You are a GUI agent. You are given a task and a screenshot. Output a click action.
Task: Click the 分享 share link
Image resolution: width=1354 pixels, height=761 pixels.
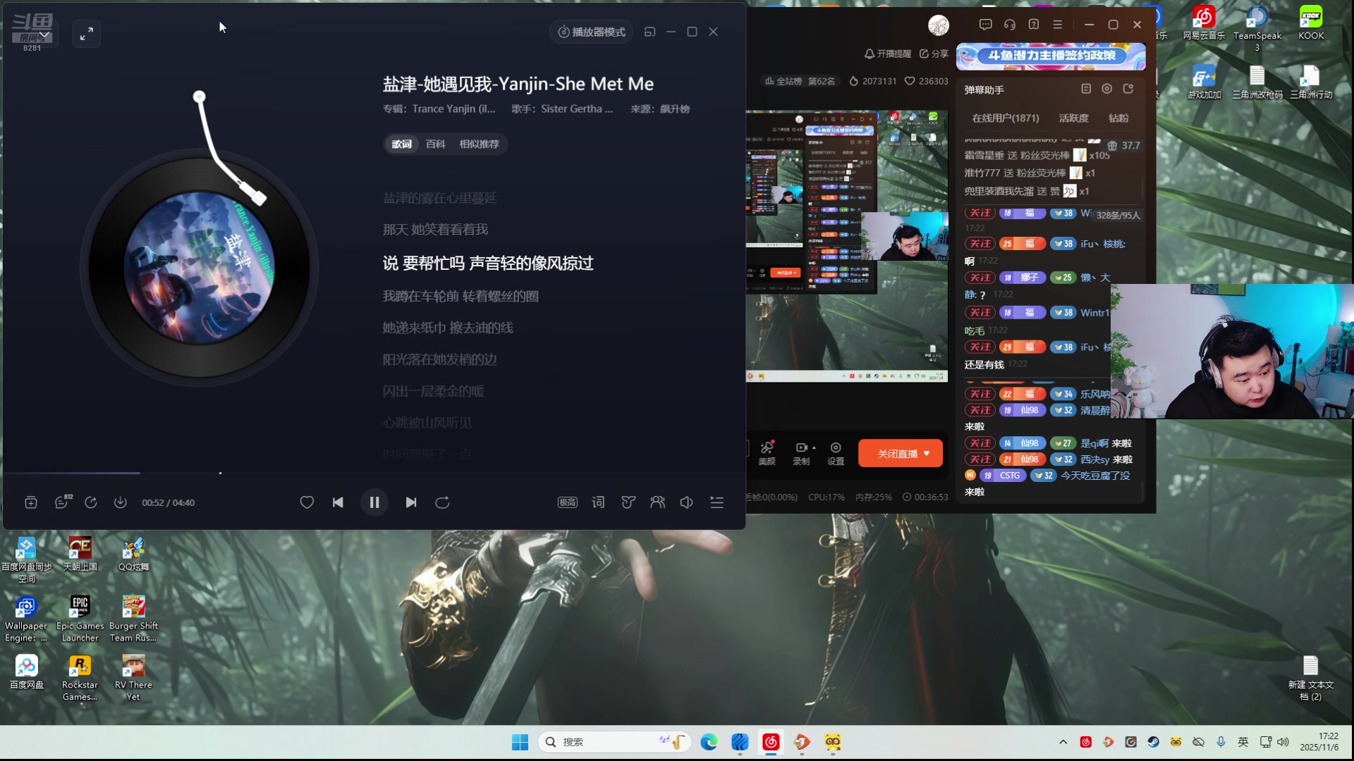pos(934,54)
